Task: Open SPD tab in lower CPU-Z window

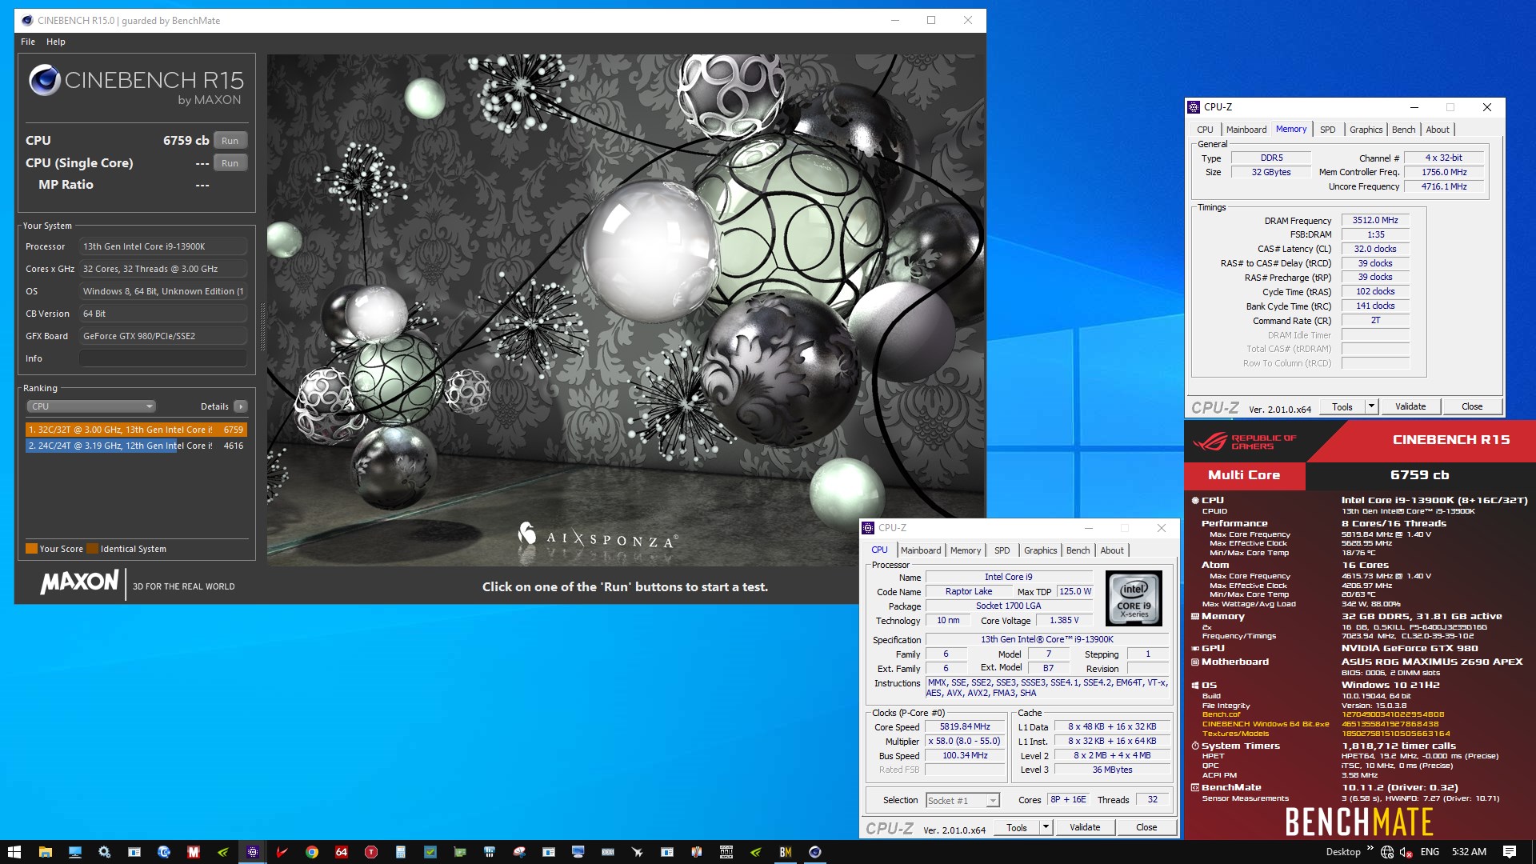Action: (x=1002, y=550)
